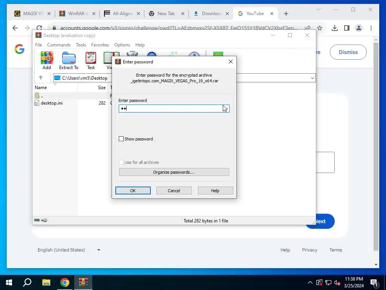Click the Organize passwords... button
This screenshot has width=386, height=290.
[174, 172]
